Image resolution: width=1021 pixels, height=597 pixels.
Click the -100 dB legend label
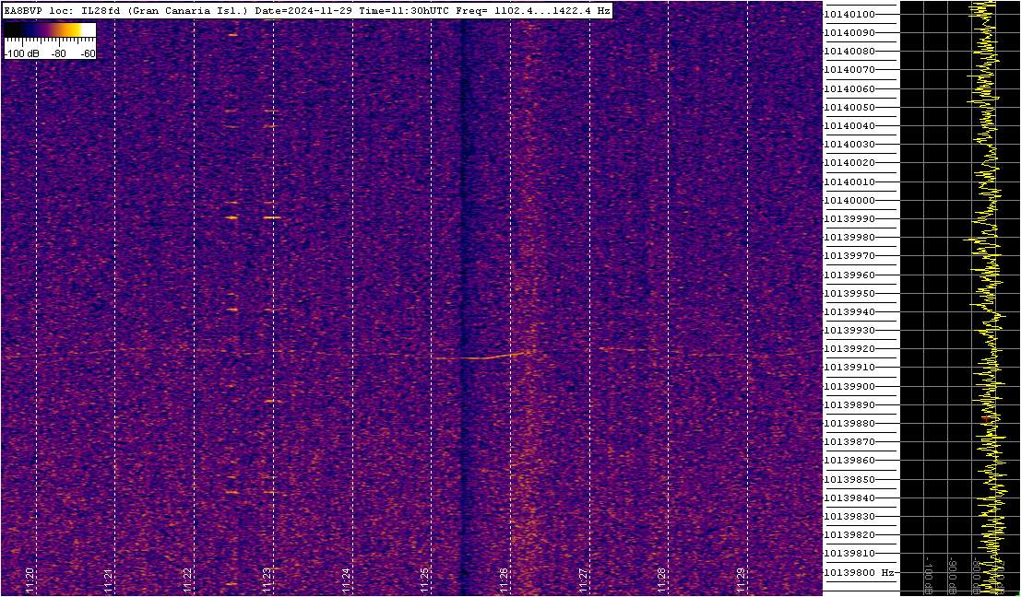coord(21,53)
